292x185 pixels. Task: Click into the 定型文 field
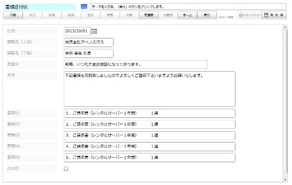pos(136,64)
